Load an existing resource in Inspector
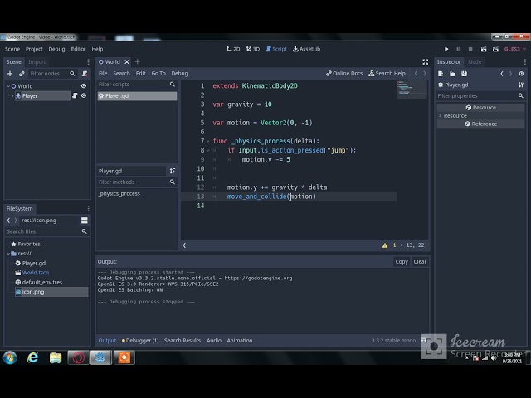The width and height of the screenshot is (531, 398). pos(452,74)
